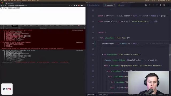Viewport: 171px width, 96px height.
Task: Open the React Profiler tab
Action: 71,26
